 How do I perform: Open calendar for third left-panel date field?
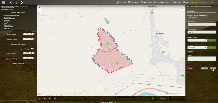[34, 53]
